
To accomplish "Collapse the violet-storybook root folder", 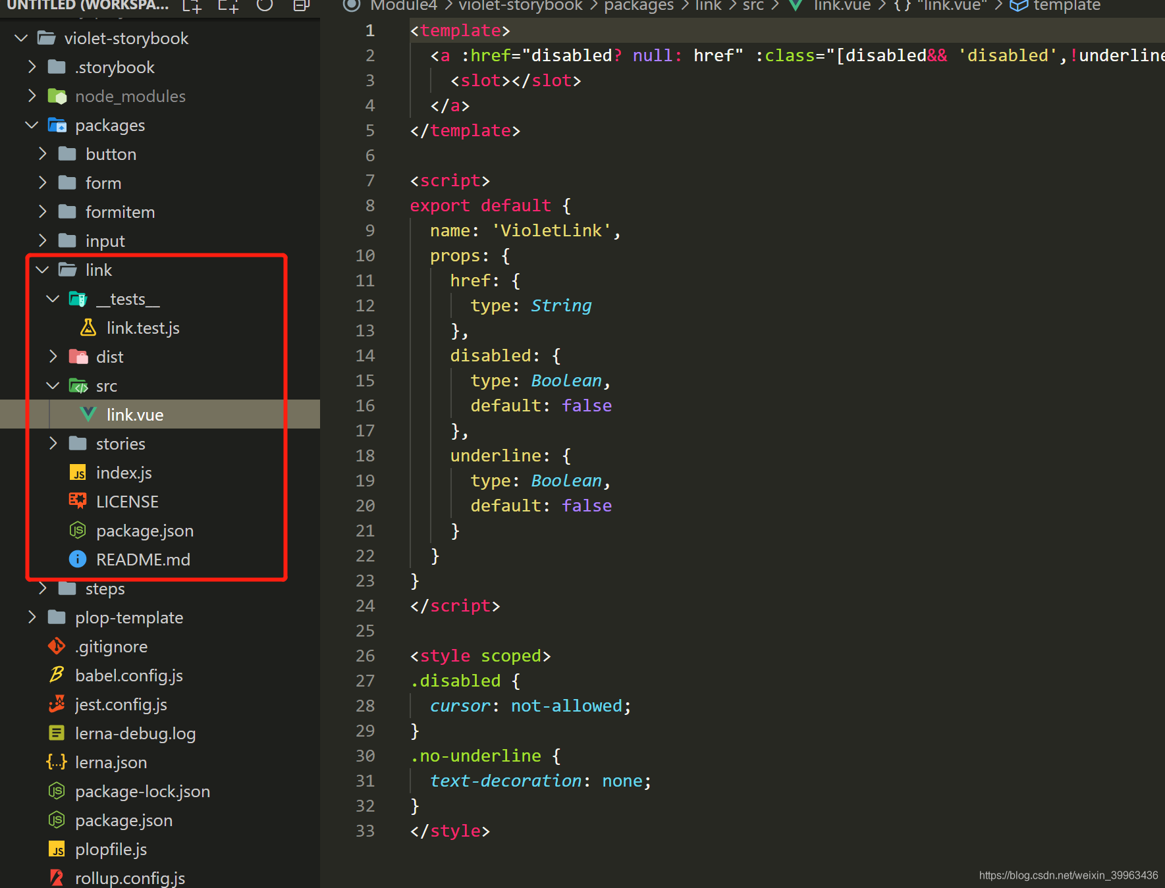I will click(21, 38).
